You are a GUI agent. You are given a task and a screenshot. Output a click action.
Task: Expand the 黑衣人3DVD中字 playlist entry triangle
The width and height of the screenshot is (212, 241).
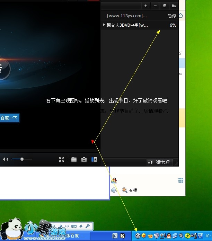(104, 25)
